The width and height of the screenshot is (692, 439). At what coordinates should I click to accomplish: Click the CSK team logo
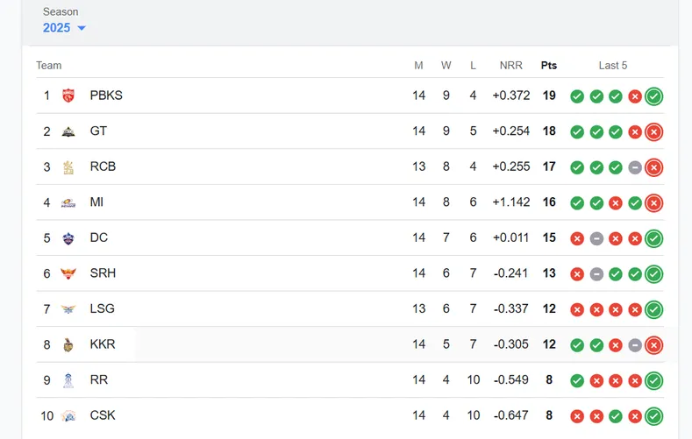(68, 415)
